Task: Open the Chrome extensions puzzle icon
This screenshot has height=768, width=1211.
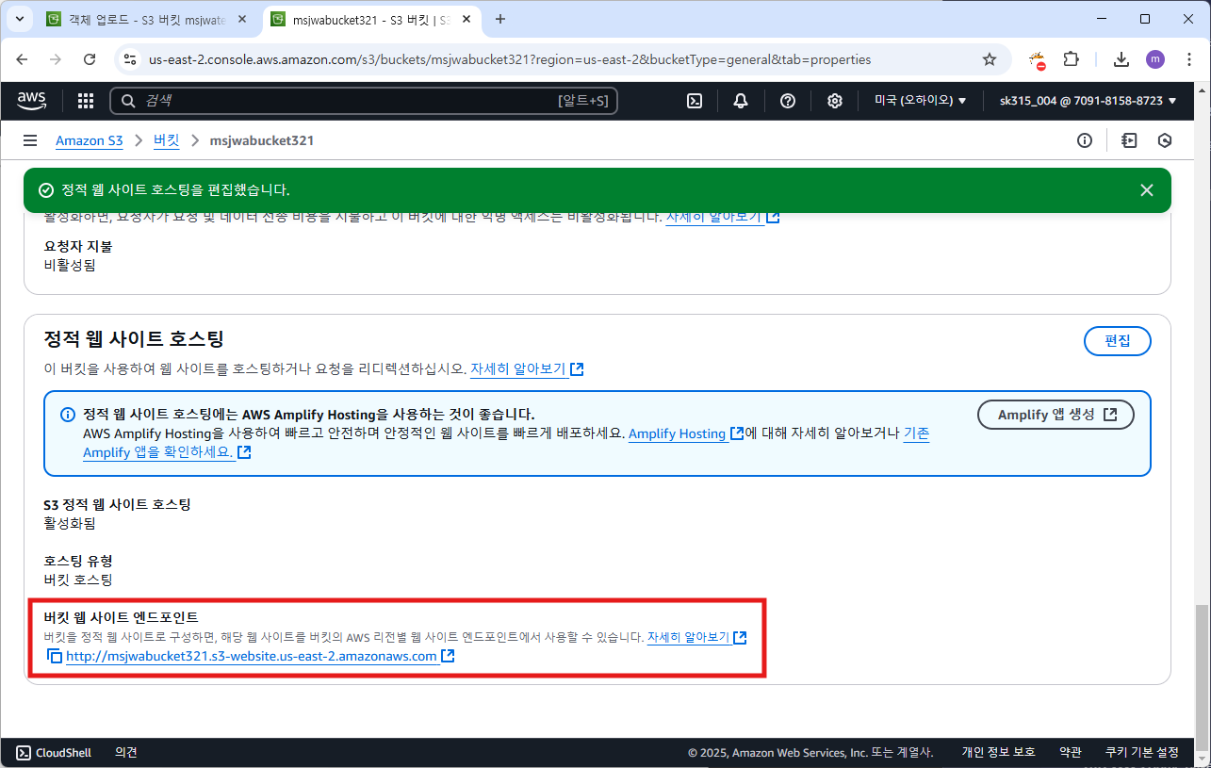Action: [x=1071, y=59]
